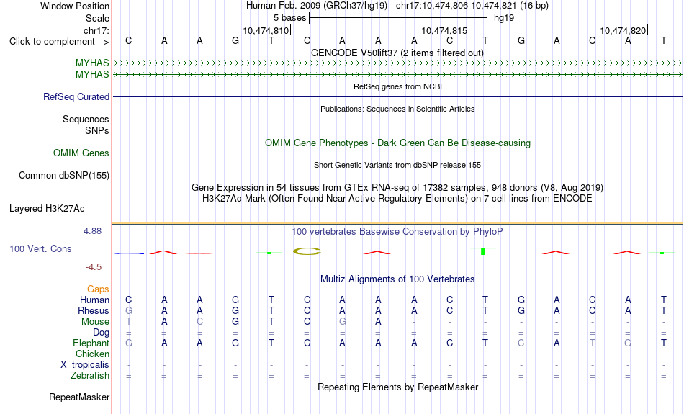Click the gray G in the Rhesus row
684x414 pixels.
click(129, 310)
